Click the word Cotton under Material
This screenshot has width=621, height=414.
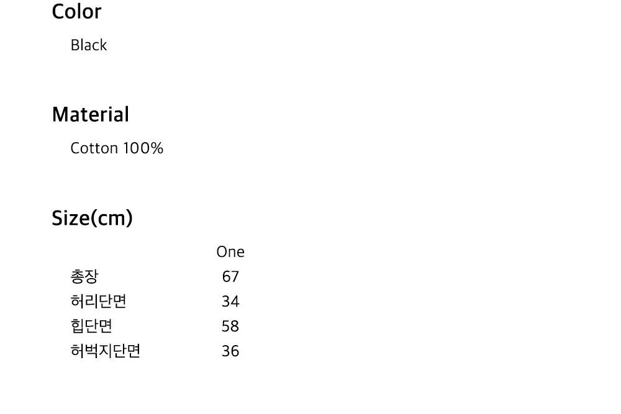[x=94, y=148]
